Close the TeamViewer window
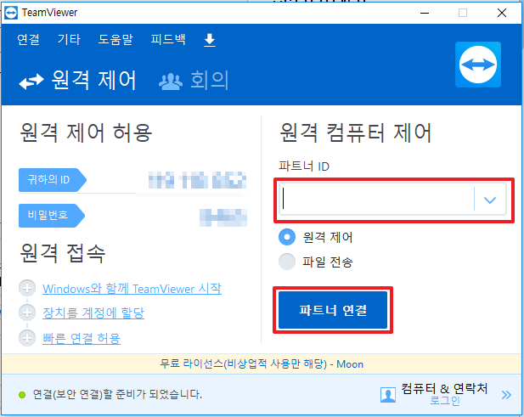Viewport: 524px width, 417px height. (x=502, y=13)
